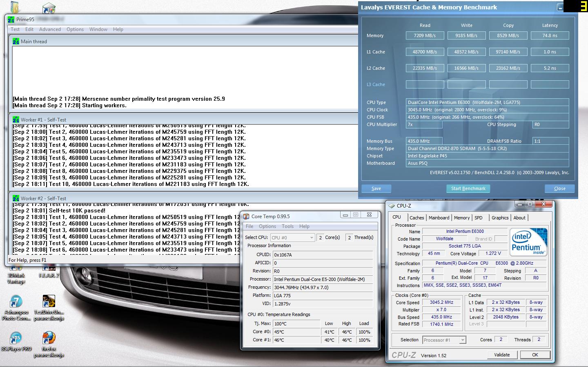Screen dimensions: 588x367
Task: Open the File menu in Core Temp
Action: (249, 226)
